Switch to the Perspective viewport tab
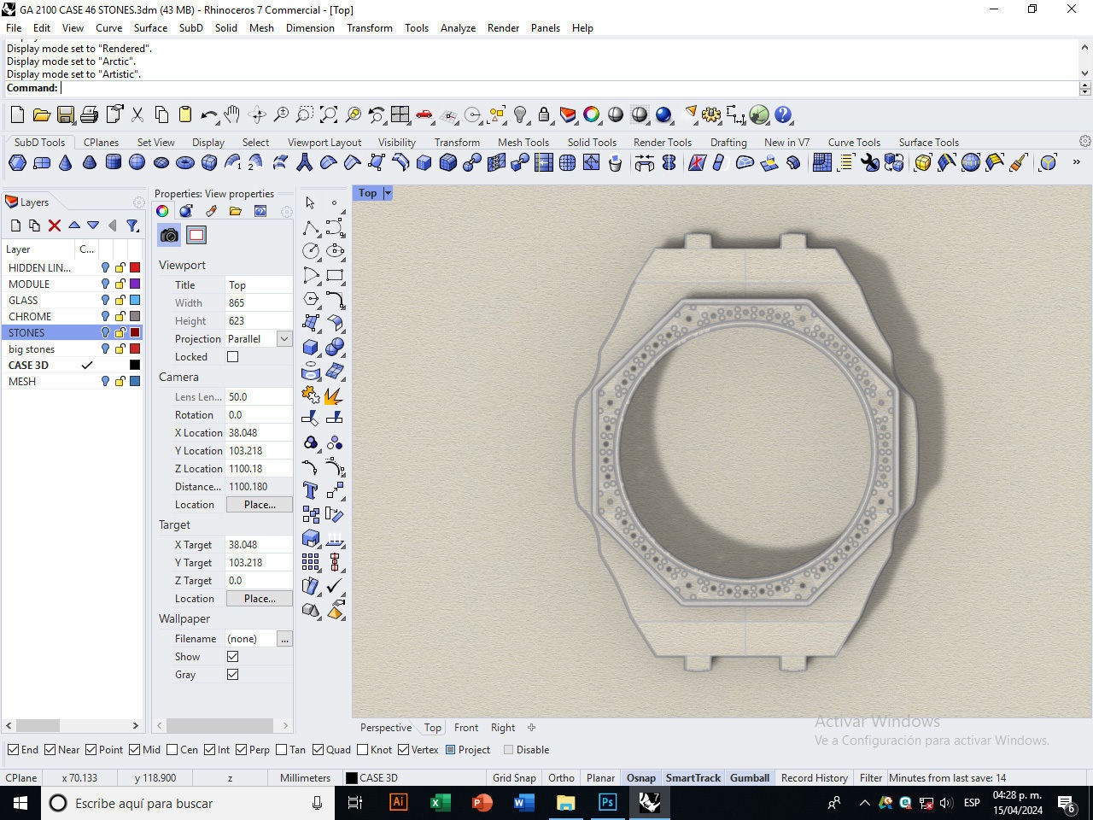1093x820 pixels. (x=386, y=728)
